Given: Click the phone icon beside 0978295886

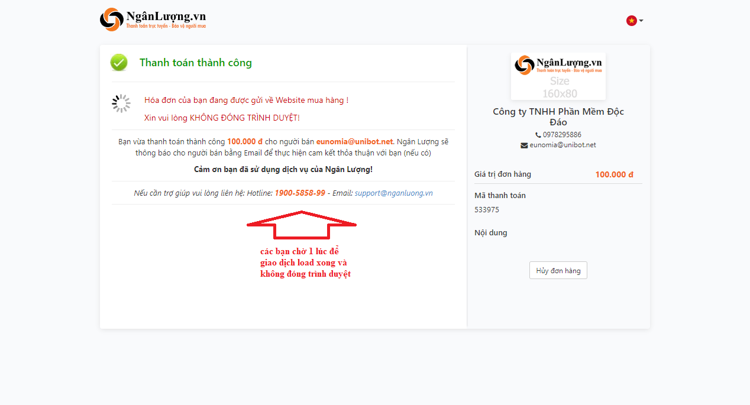Looking at the screenshot, I should click(x=538, y=135).
